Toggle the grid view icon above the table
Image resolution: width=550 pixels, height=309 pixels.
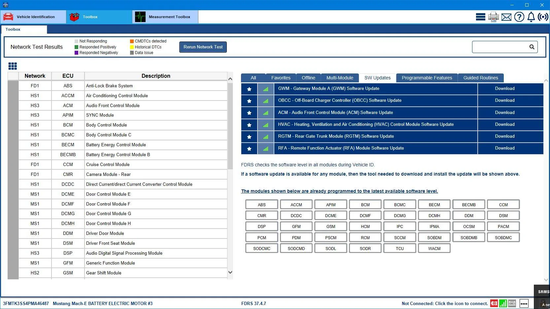(13, 66)
